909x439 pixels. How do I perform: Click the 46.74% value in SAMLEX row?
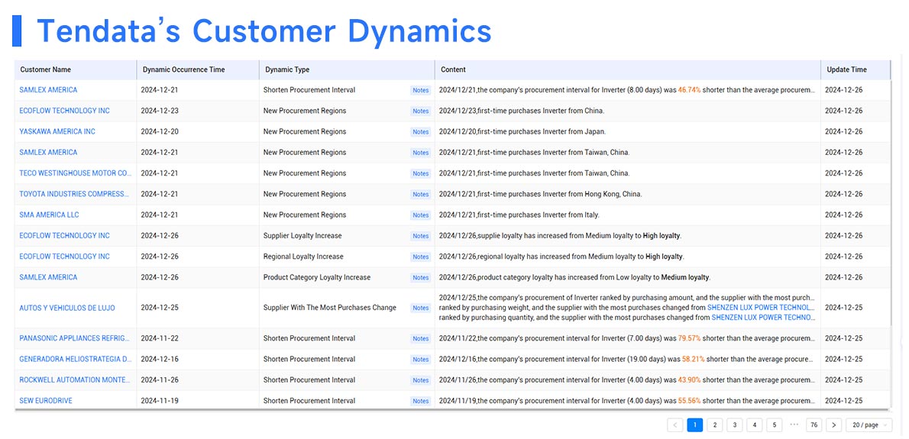689,90
